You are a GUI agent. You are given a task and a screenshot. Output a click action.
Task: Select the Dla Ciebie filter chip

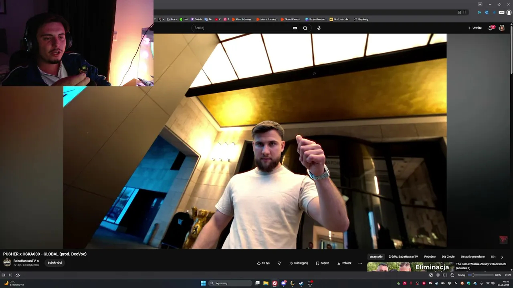click(448, 257)
